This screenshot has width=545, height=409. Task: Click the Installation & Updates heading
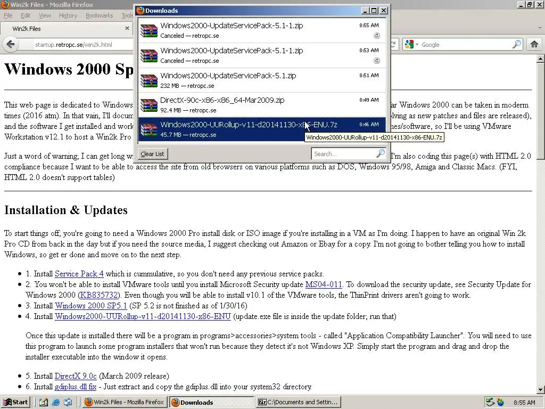click(65, 210)
